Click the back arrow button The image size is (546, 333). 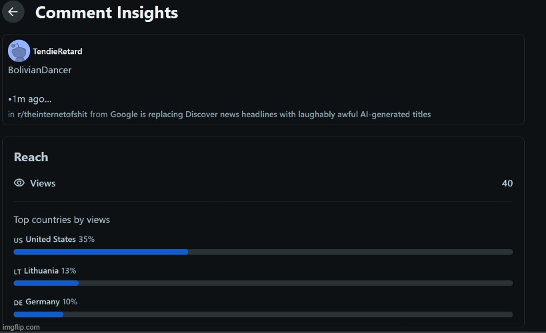[13, 12]
